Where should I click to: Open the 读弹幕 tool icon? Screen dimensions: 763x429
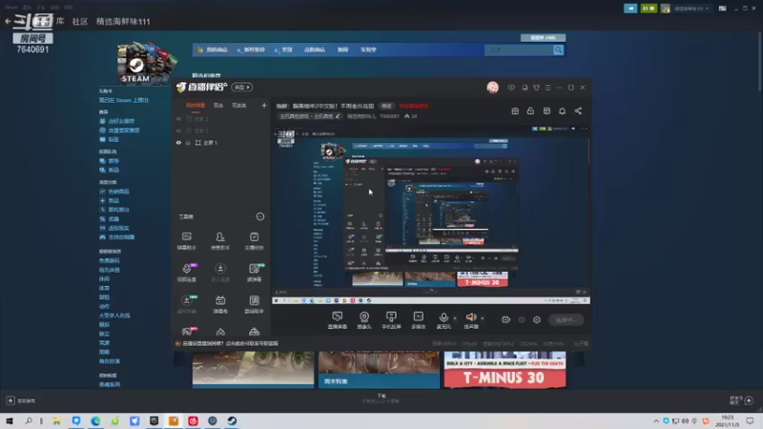pos(254,273)
